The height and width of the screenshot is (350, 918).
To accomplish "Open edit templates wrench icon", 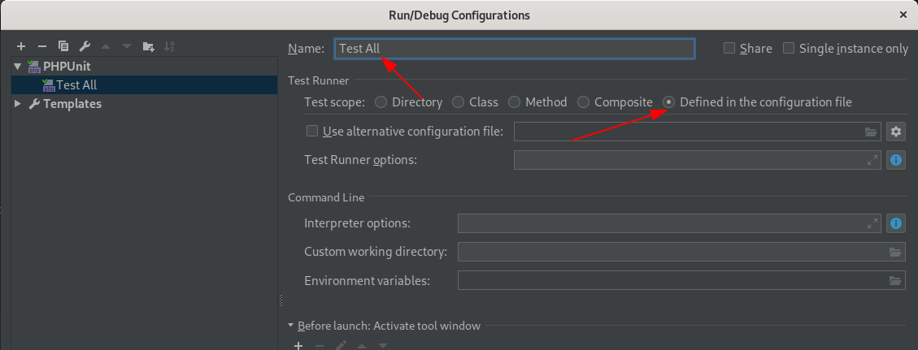I will (85, 46).
